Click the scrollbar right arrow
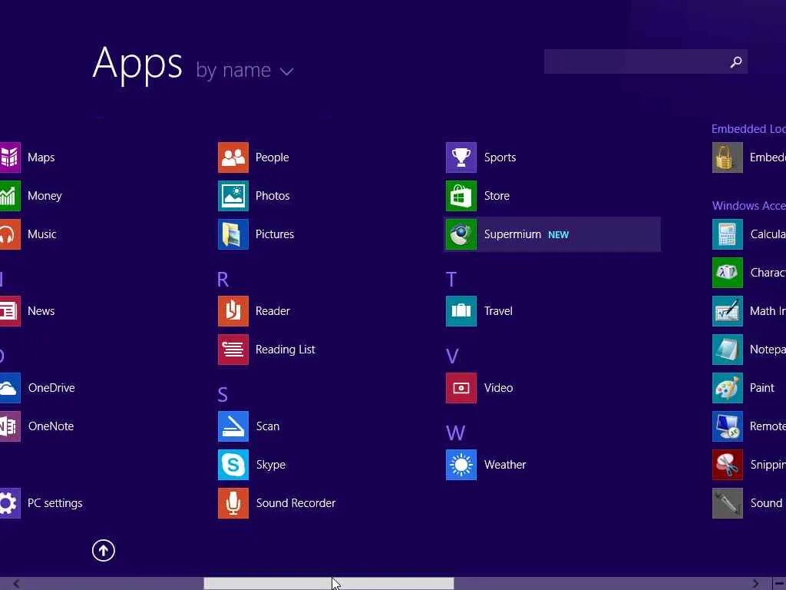The width and height of the screenshot is (786, 590). click(x=755, y=584)
